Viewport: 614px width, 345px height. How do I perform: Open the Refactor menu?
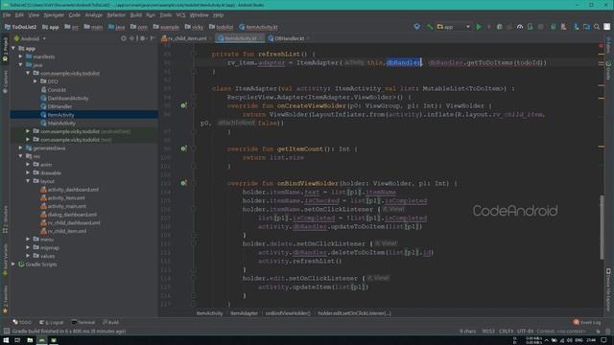coord(116,15)
